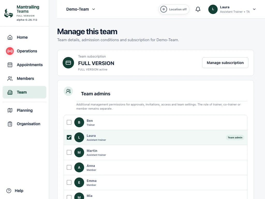Click the Members people icon
This screenshot has width=265, height=199.
coord(10,79)
